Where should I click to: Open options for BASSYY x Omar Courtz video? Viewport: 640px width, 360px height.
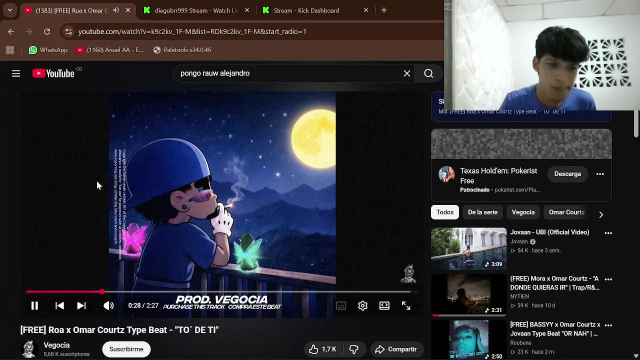click(x=608, y=325)
